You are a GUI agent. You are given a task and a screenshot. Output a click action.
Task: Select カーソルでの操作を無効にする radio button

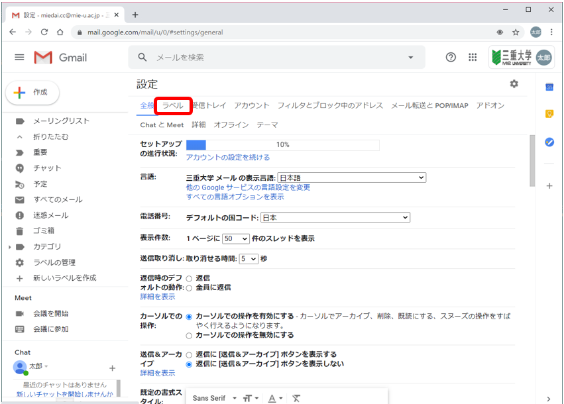(189, 336)
